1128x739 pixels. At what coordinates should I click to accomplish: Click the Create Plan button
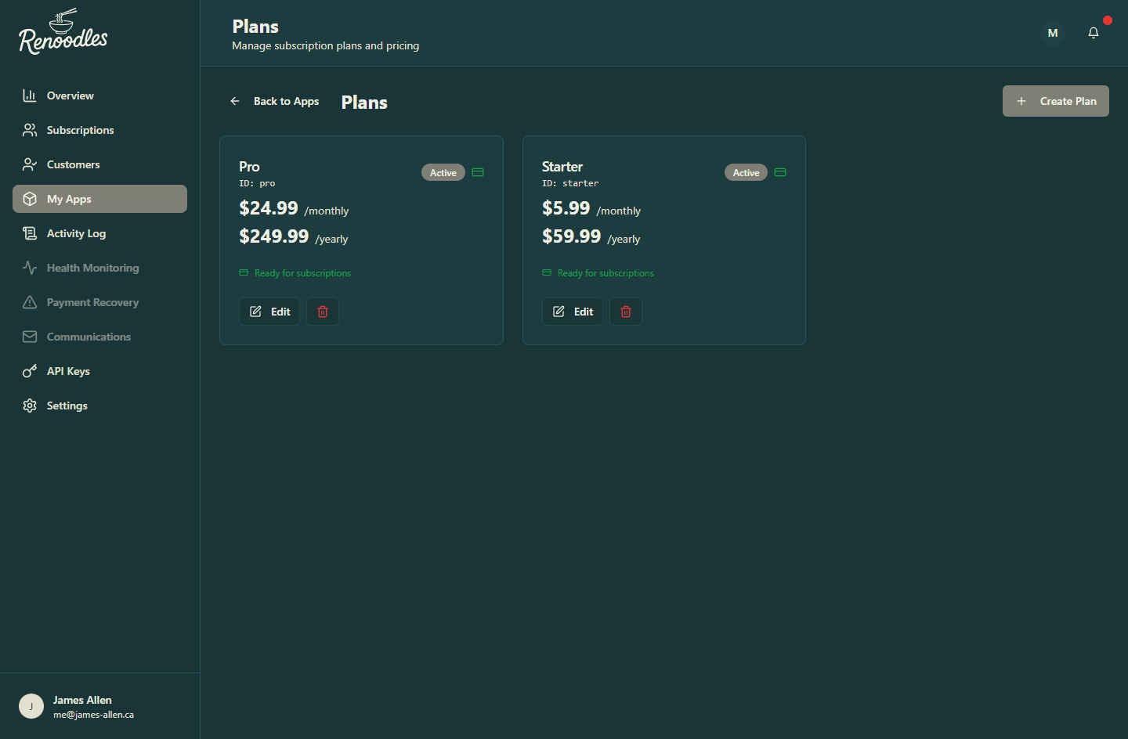1055,101
